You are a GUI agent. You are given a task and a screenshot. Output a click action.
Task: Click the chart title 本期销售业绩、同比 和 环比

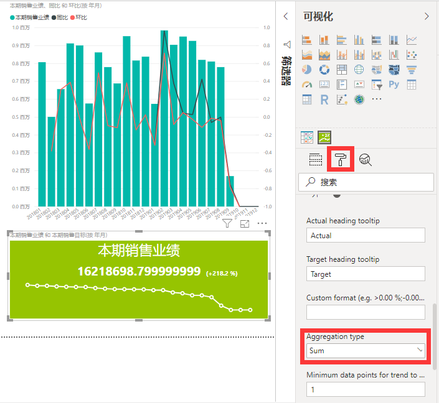tap(55, 6)
